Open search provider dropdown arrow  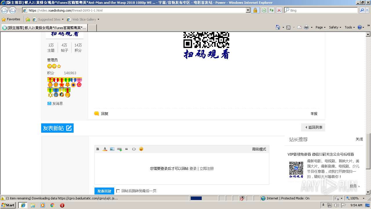tap(368, 10)
